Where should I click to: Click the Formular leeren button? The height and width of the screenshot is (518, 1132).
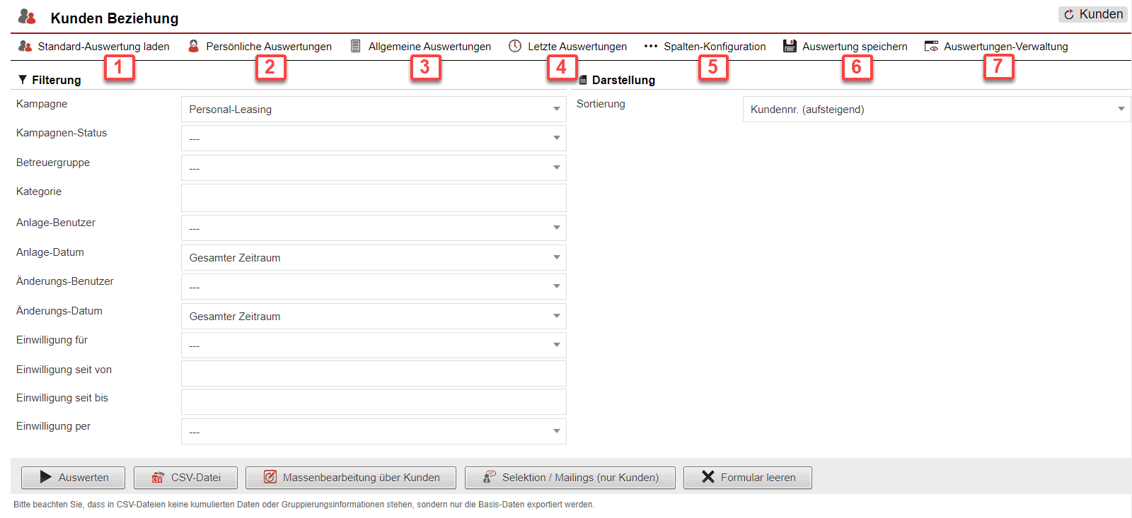[x=747, y=478]
